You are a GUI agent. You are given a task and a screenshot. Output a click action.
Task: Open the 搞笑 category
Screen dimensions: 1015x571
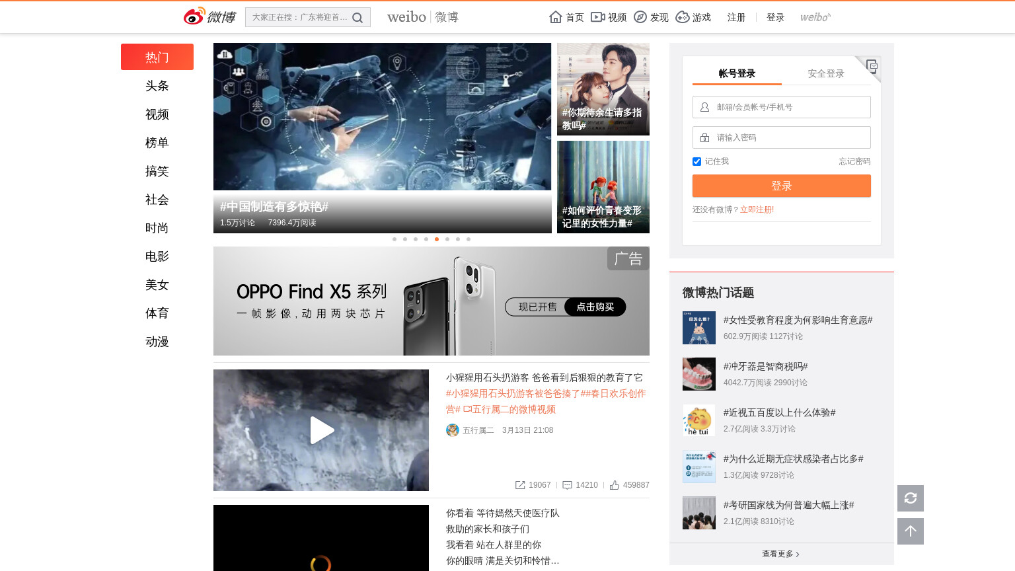click(x=157, y=171)
